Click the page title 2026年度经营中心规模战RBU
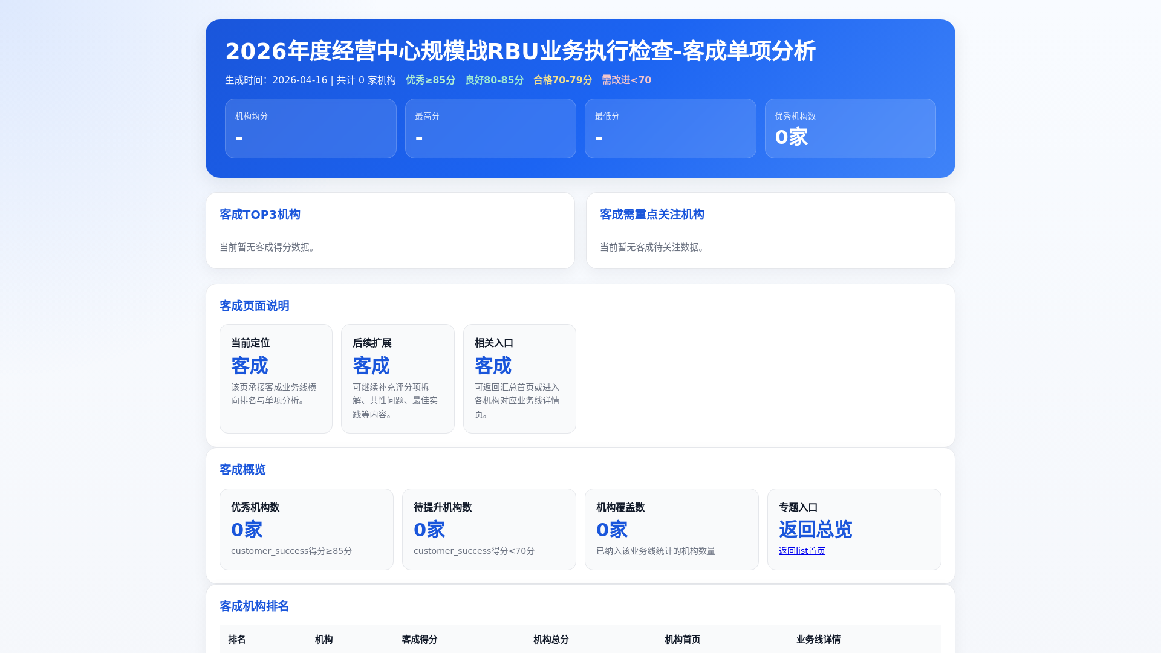Image resolution: width=1161 pixels, height=653 pixels. (521, 51)
